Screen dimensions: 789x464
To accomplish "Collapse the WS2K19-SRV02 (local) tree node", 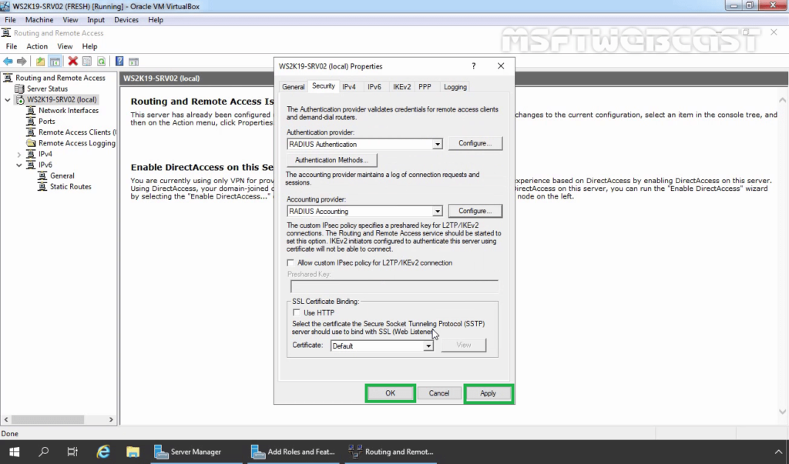I will pos(8,99).
